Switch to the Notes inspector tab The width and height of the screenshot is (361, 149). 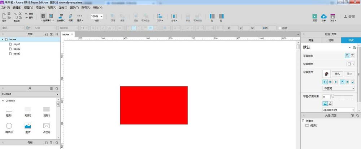click(x=331, y=40)
